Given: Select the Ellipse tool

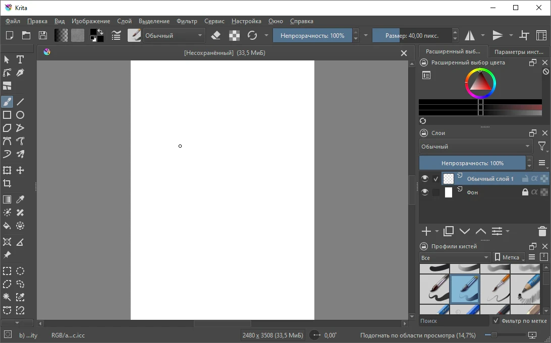Looking at the screenshot, I should (x=20, y=115).
